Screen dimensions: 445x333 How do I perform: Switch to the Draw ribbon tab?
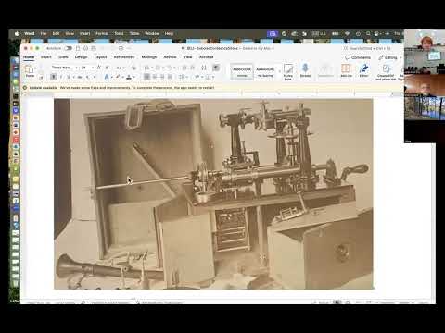[x=63, y=57]
